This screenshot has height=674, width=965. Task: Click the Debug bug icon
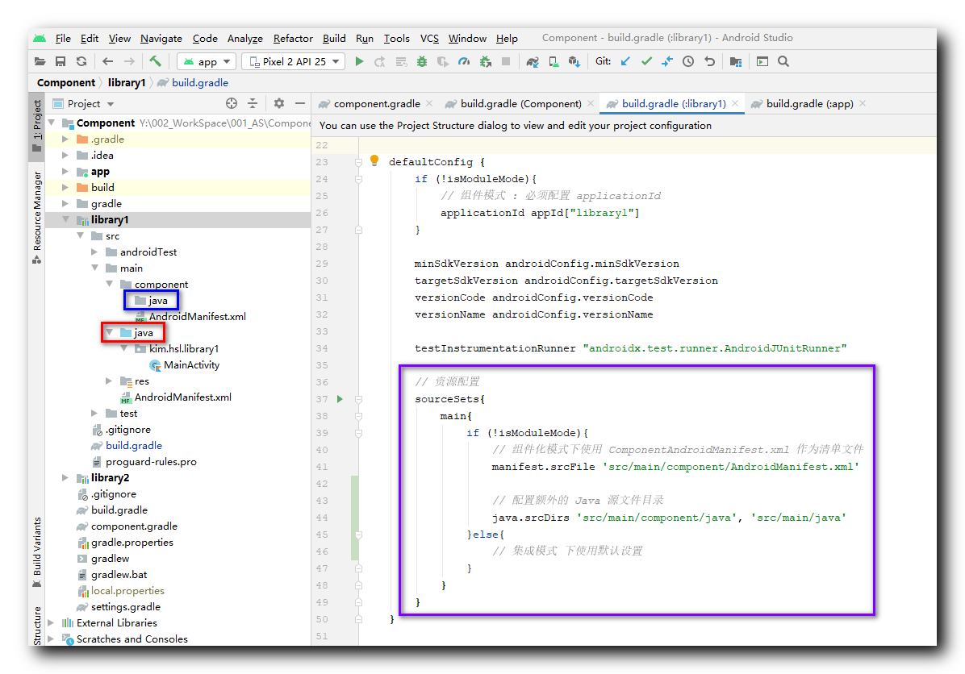tap(422, 61)
